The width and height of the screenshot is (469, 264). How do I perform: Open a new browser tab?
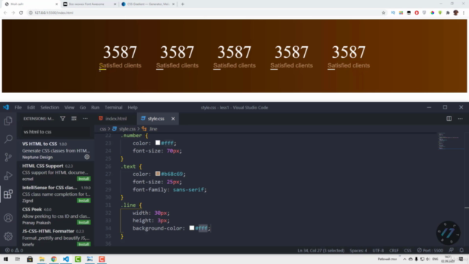pos(182,4)
